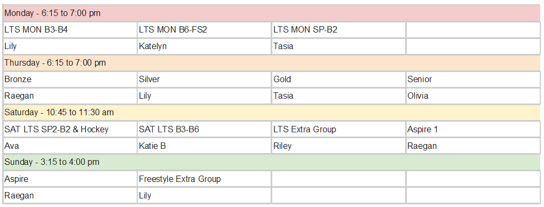This screenshot has height=207, width=544.
Task: Click the Silver group cell
Action: pyautogui.click(x=204, y=79)
